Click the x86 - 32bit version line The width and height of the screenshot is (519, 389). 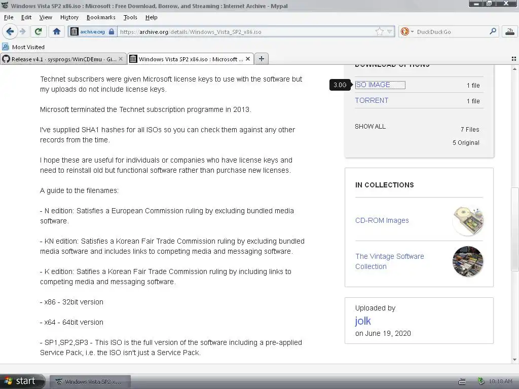pyautogui.click(x=71, y=302)
